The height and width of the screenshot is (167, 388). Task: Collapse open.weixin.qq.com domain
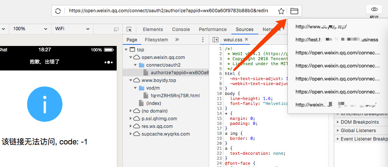(130, 57)
